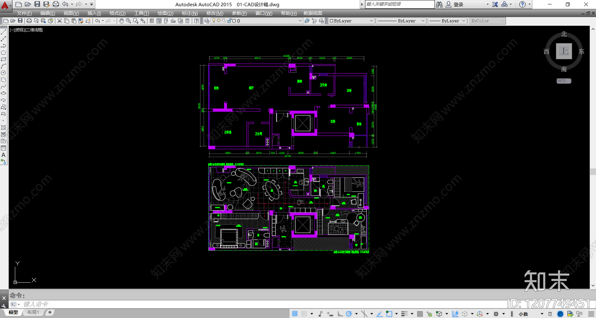Image resolution: width=596 pixels, height=318 pixels.
Task: Toggle snap mode dotted grid button
Action: [x=304, y=314]
